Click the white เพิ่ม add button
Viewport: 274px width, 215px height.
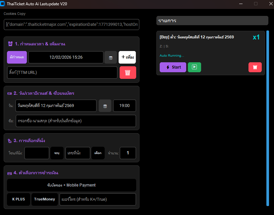[127, 57]
